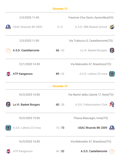The width and height of the screenshot is (122, 163).
Task: Open the 89 : 26 match score
Action: coord(60,74)
